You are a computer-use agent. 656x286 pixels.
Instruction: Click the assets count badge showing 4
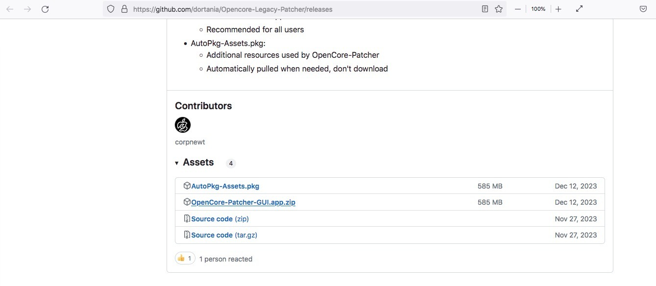tap(231, 163)
